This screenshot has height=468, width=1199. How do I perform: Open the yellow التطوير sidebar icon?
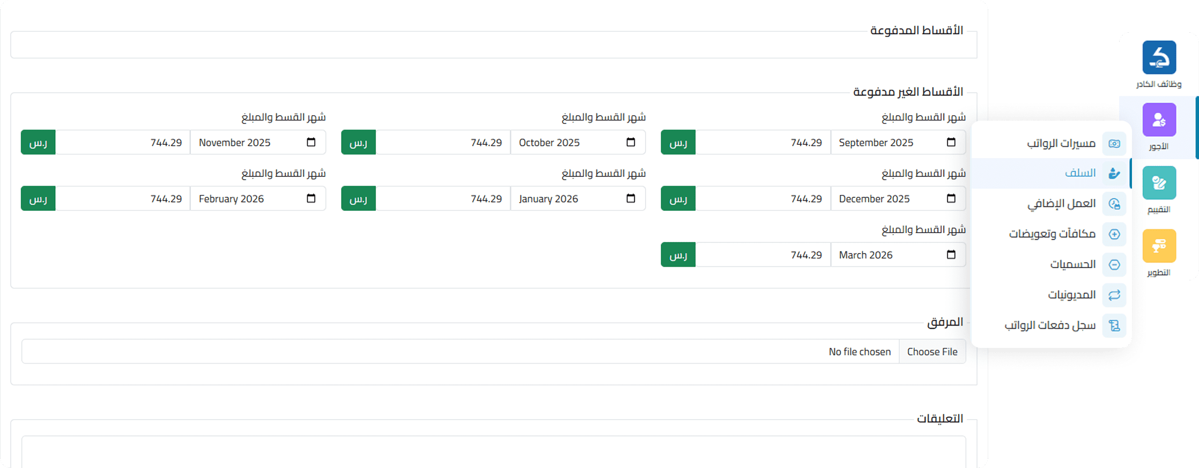[1159, 246]
